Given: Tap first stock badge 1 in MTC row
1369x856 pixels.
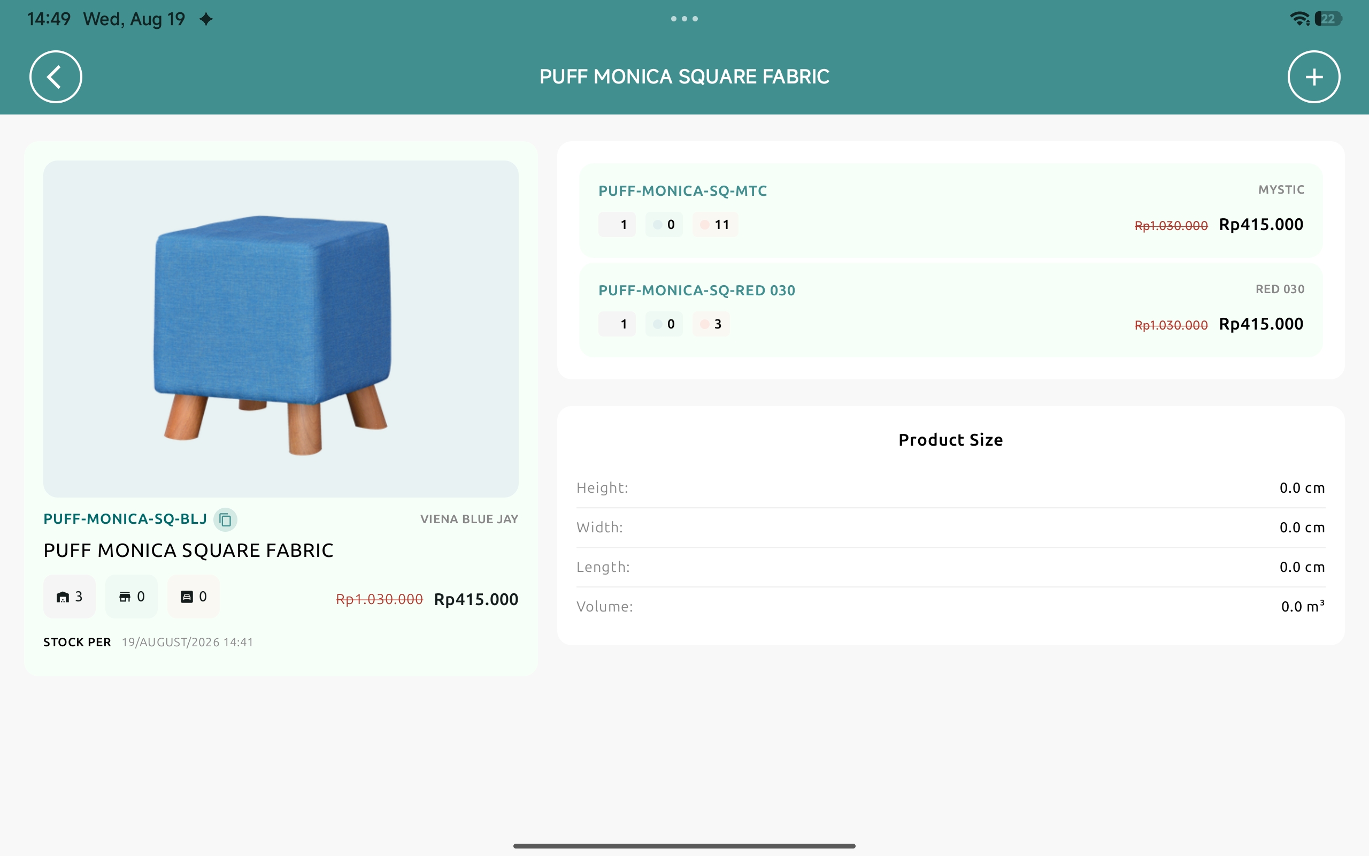Looking at the screenshot, I should [617, 225].
